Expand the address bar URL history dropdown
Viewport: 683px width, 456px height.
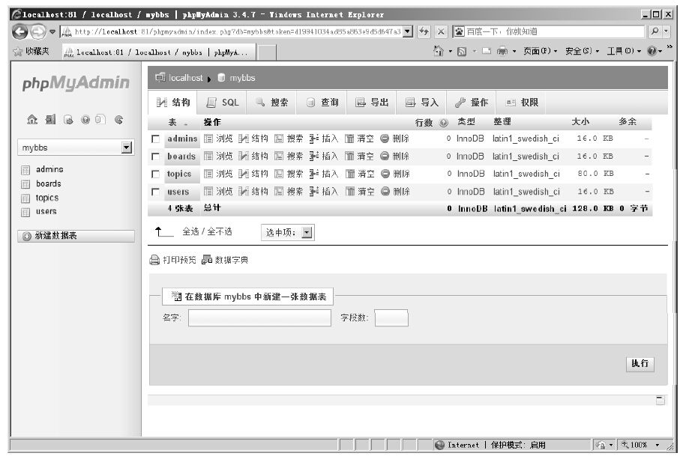[x=408, y=31]
